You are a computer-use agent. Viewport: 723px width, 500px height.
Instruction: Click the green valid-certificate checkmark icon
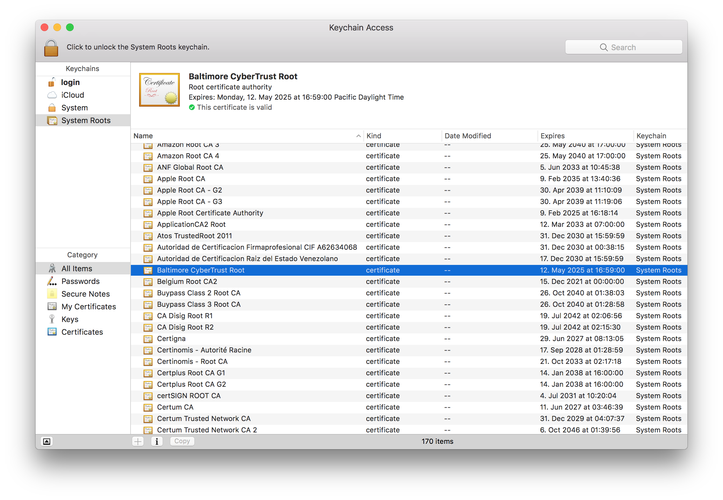pyautogui.click(x=192, y=108)
